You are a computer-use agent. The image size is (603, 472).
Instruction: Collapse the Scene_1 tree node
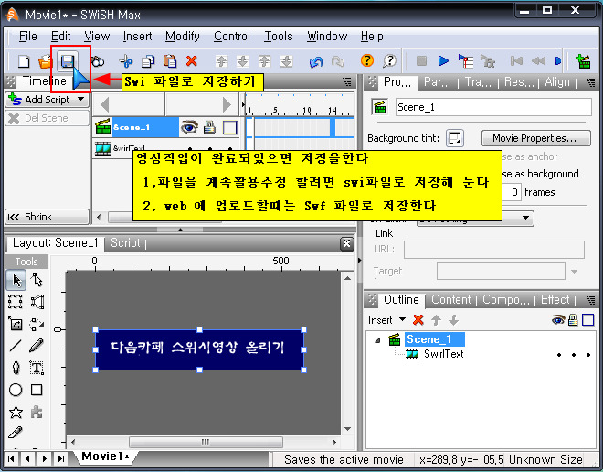377,340
